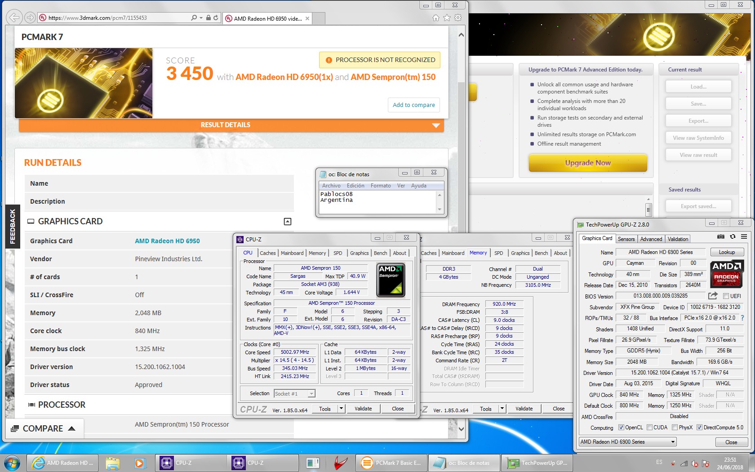Click Validate in the front CPU-Z window
Image resolution: width=755 pixels, height=472 pixels.
pyautogui.click(x=363, y=409)
